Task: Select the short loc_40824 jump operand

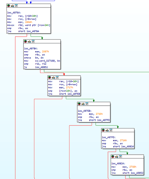Action: [123, 146]
